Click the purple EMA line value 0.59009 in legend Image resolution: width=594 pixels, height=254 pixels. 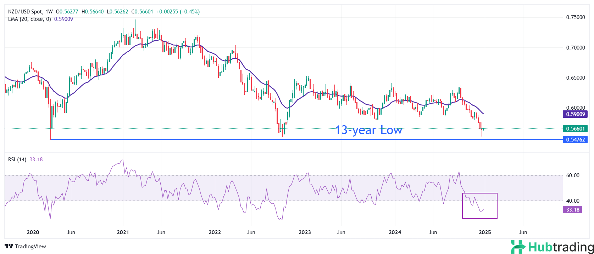pyautogui.click(x=63, y=19)
